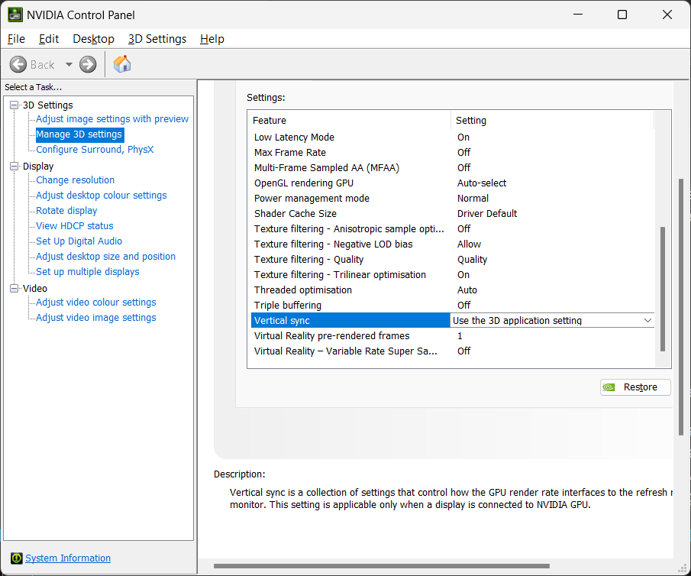Image resolution: width=691 pixels, height=576 pixels.
Task: Select the OpenGL rendering GPU row
Action: click(453, 183)
